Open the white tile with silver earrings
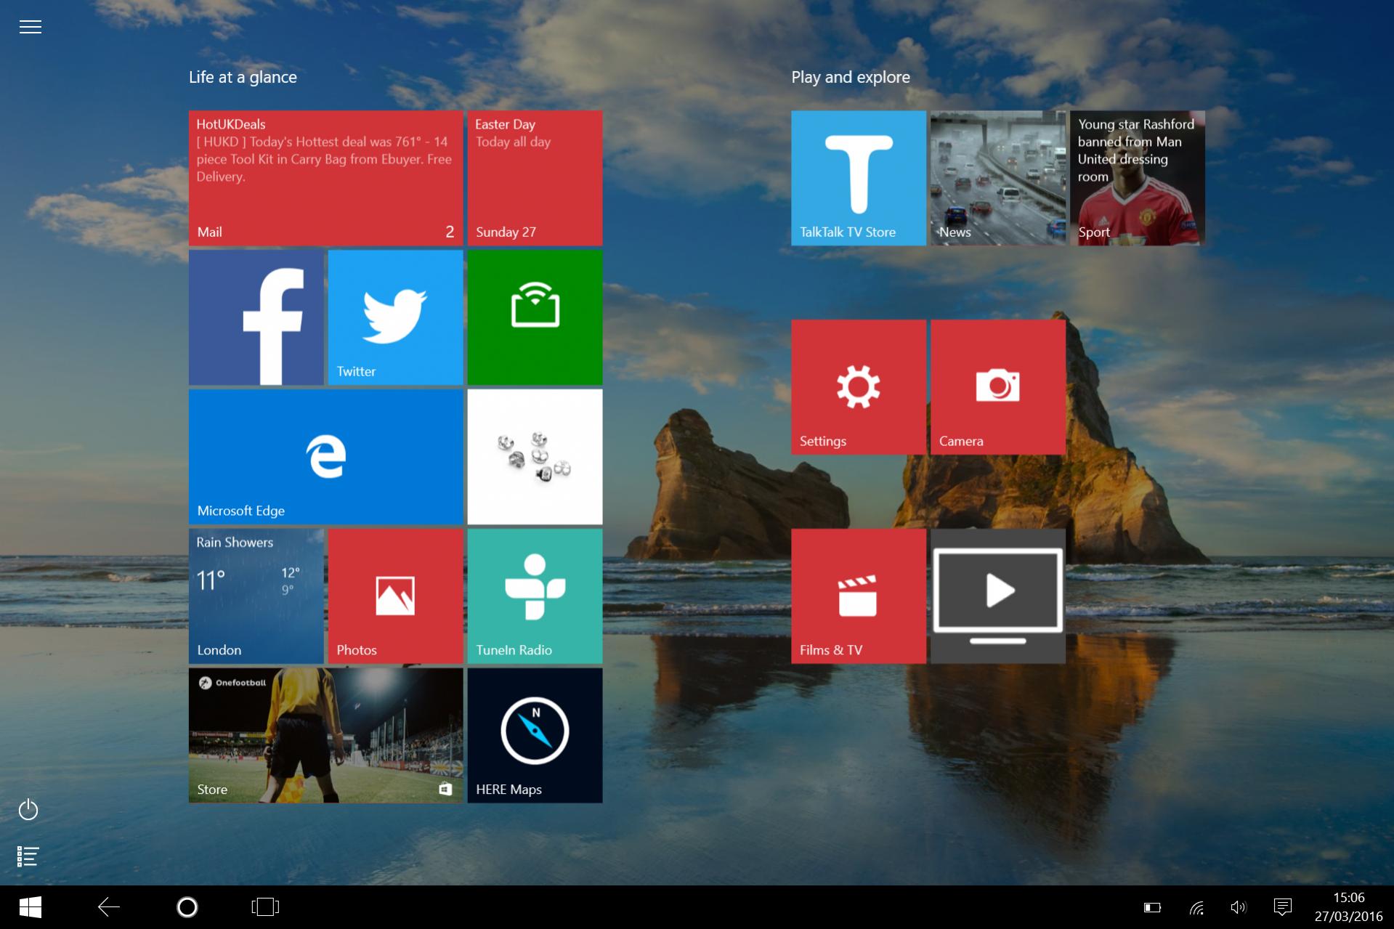This screenshot has height=929, width=1394. point(535,457)
